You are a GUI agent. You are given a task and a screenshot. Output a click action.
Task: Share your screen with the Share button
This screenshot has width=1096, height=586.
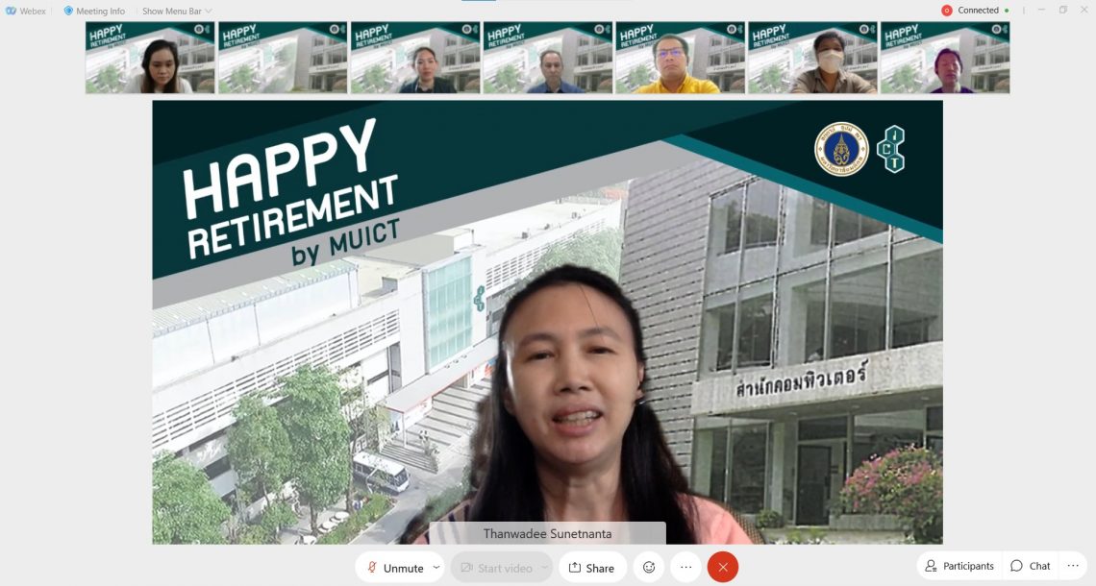[x=591, y=568]
